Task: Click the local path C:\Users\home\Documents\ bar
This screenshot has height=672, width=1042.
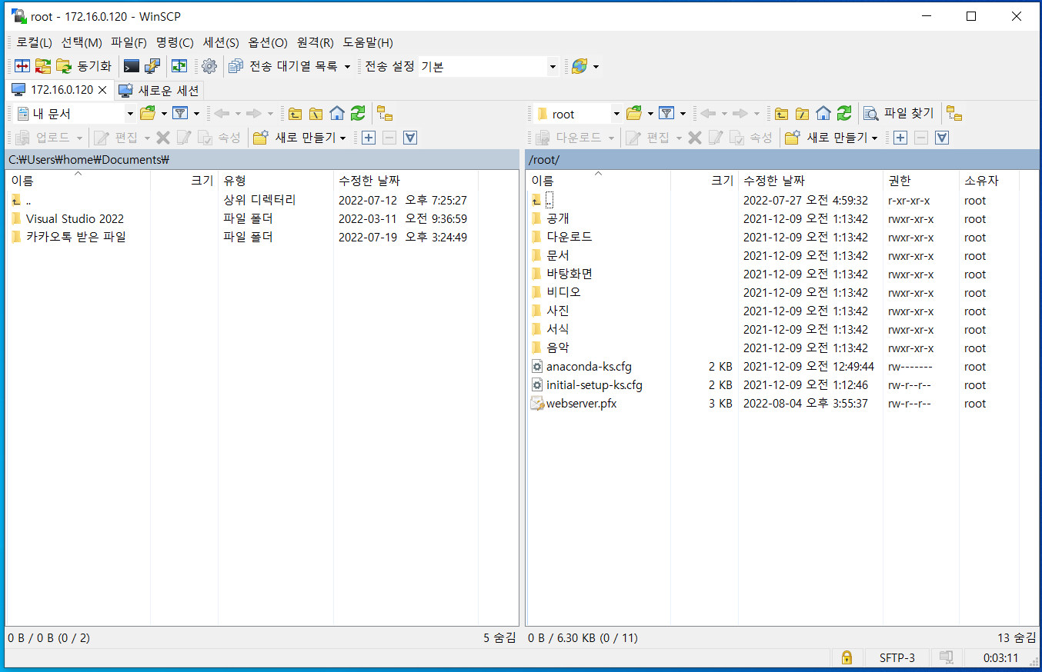Action: tap(262, 160)
